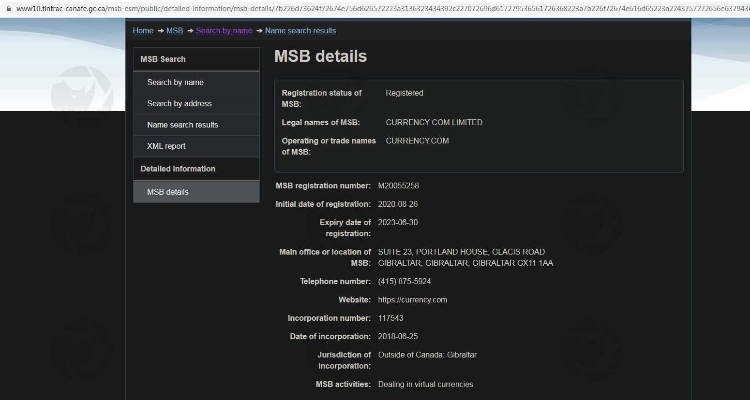This screenshot has height=400, width=750.
Task: Click the MSB details page heading
Action: (320, 56)
